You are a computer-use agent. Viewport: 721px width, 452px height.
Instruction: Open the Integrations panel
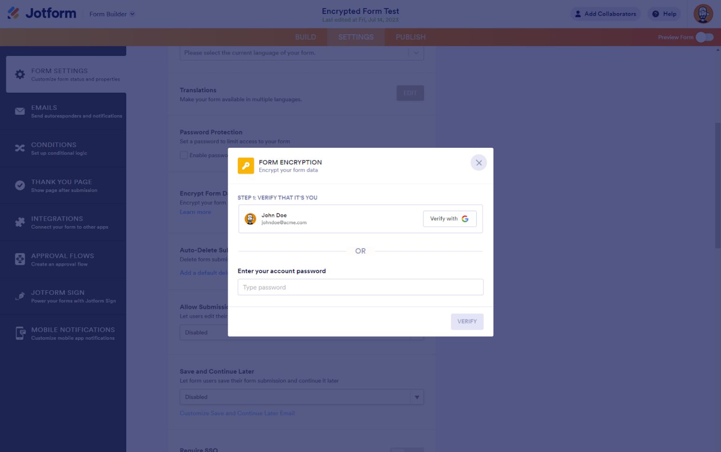coord(63,222)
